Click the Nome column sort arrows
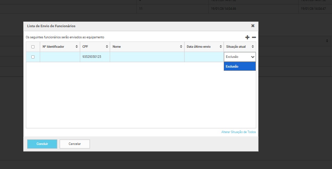The image size is (332, 169). [x=181, y=47]
